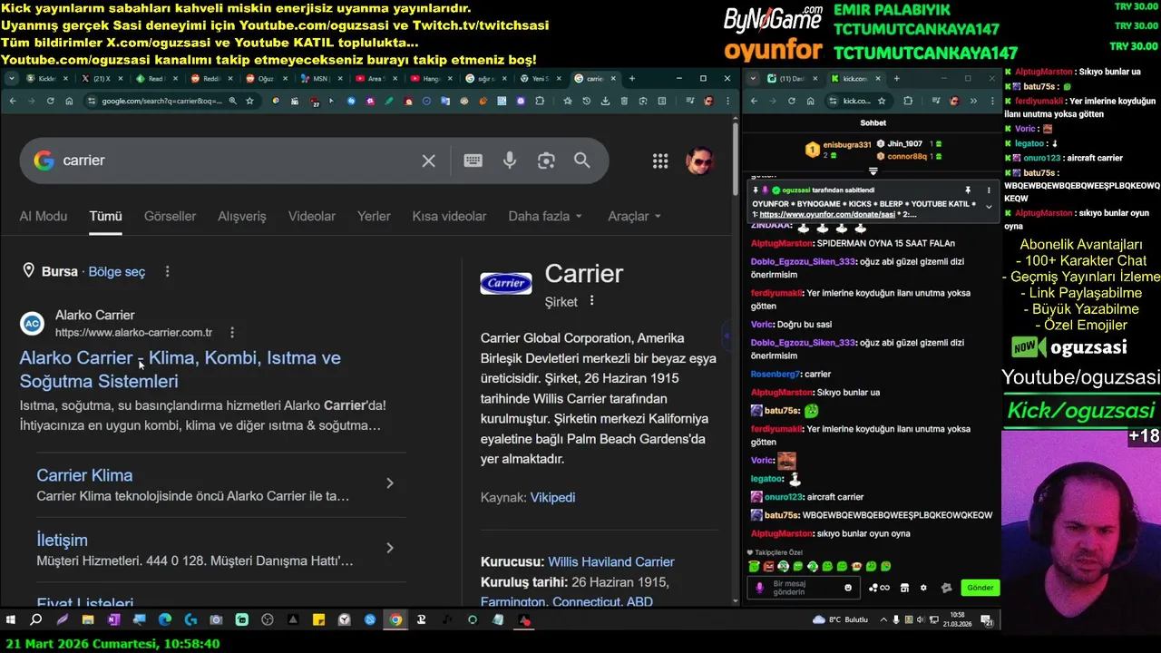Switch to Videolar search tab

(x=312, y=216)
